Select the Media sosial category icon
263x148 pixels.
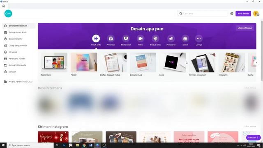point(126,39)
